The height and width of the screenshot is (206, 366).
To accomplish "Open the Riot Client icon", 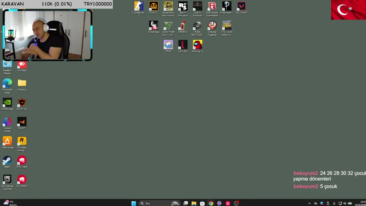I will coord(22,162).
